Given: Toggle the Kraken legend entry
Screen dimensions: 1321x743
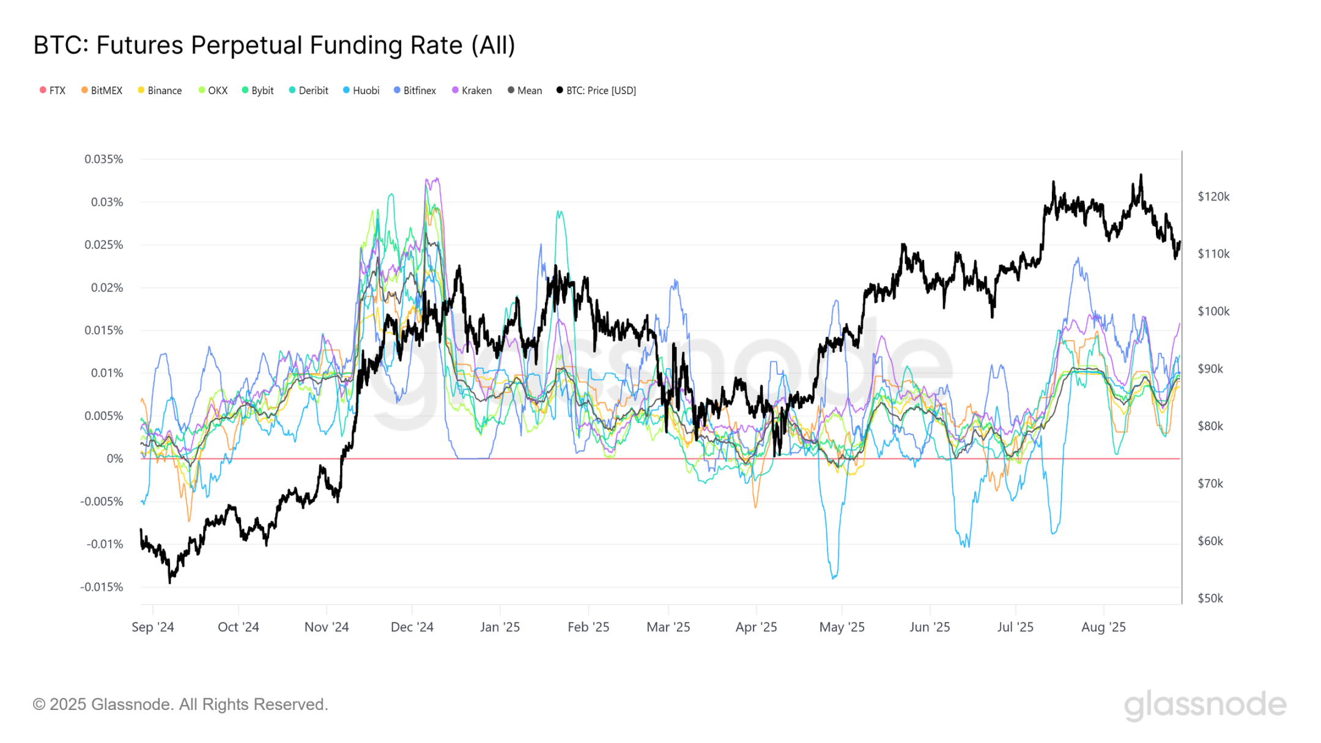Looking at the screenshot, I should pyautogui.click(x=472, y=91).
